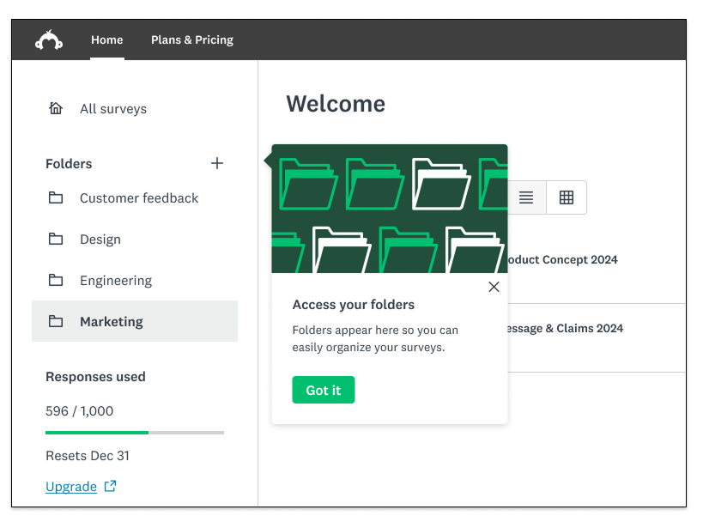Click the SurveyMonkey logo icon
Image resolution: width=703 pixels, height=528 pixels.
(49, 40)
